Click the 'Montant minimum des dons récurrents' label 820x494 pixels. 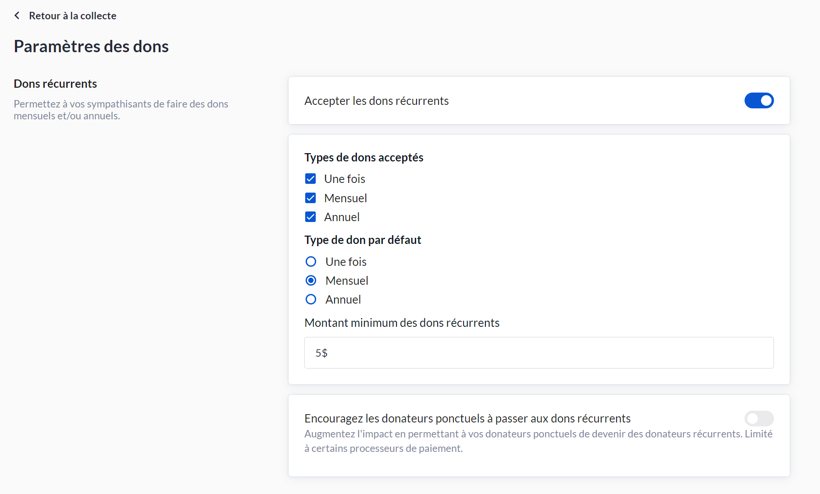(x=402, y=322)
